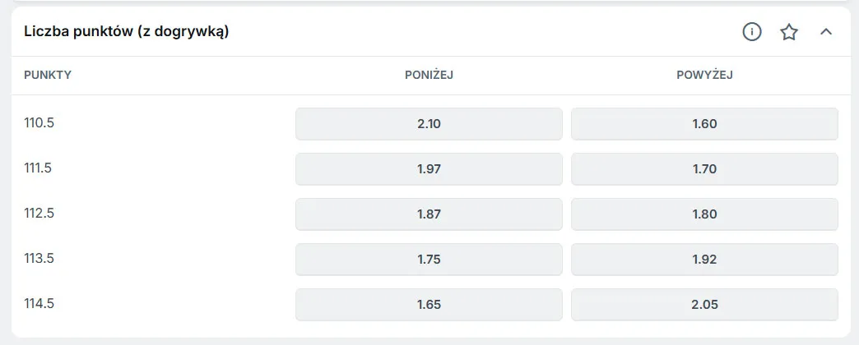Bet on Powyżej 113.5 at 1.92
859x345 pixels.
tap(704, 259)
